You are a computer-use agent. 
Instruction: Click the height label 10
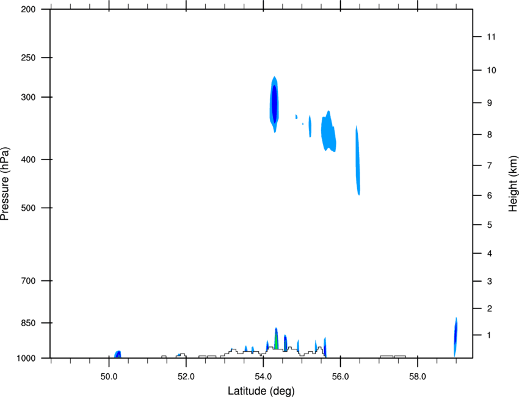pyautogui.click(x=492, y=70)
